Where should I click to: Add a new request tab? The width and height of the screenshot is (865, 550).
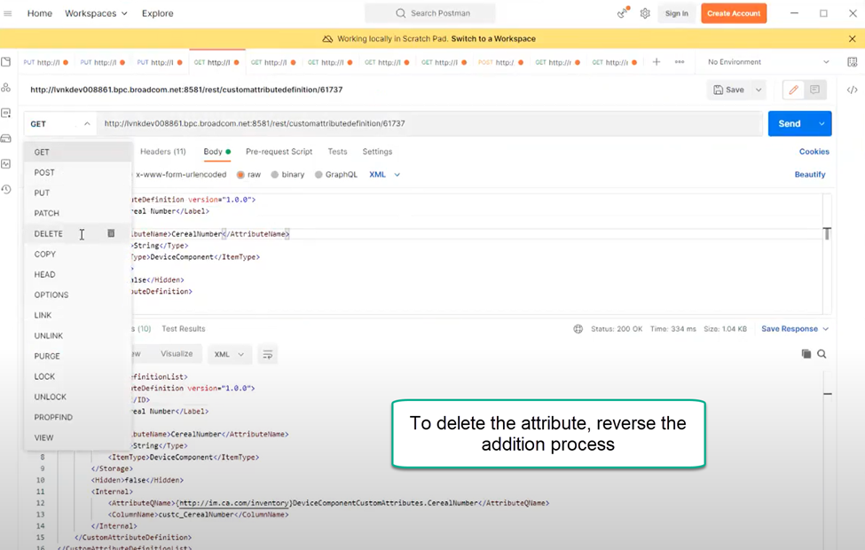coord(657,62)
